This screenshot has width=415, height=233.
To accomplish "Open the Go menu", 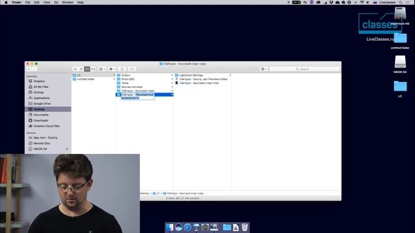I will pos(56,3).
